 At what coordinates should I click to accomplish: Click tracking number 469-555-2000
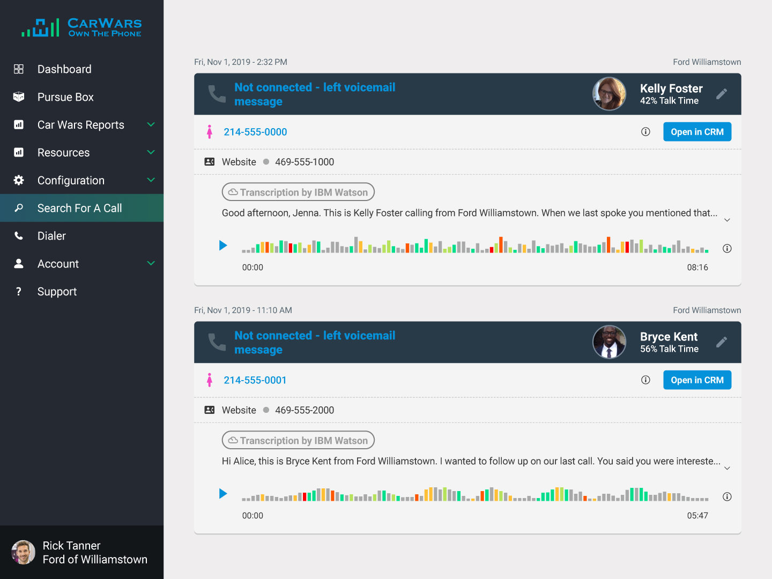305,410
